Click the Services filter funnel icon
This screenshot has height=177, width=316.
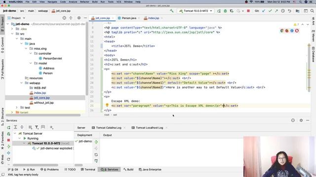pos(37,127)
